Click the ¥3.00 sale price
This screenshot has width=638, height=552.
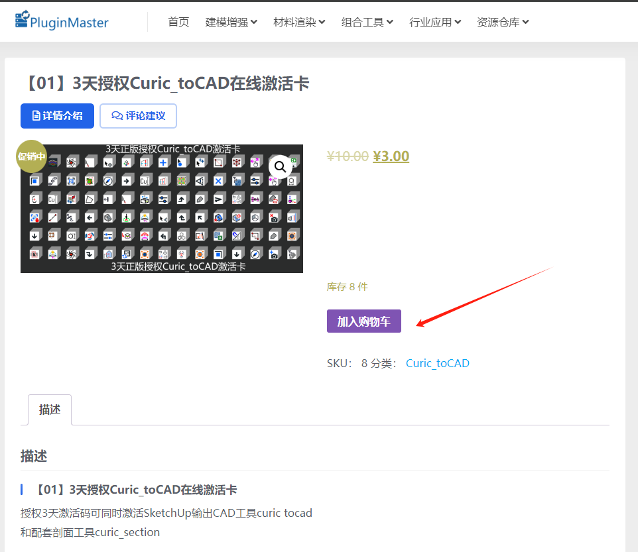(x=391, y=156)
